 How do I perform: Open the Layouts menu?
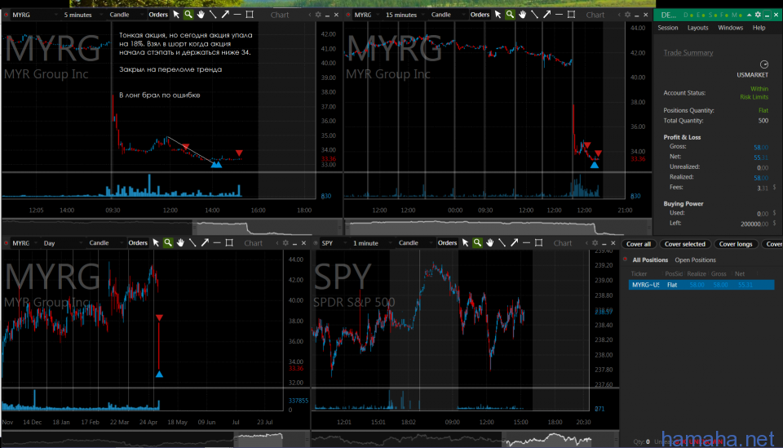pyautogui.click(x=697, y=28)
